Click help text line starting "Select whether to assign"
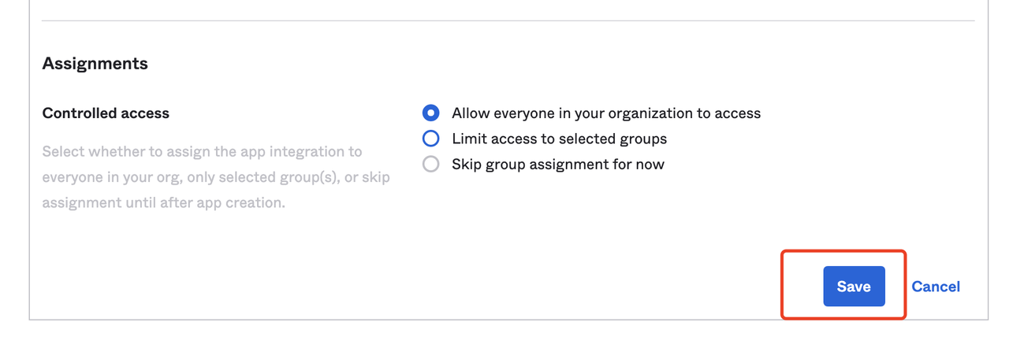The image size is (1009, 348). pyautogui.click(x=202, y=151)
